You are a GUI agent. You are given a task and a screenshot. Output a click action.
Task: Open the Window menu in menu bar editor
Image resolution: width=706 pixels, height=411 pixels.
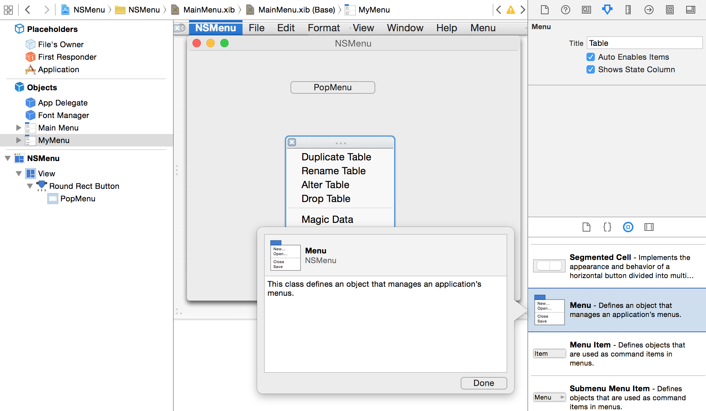pos(405,28)
